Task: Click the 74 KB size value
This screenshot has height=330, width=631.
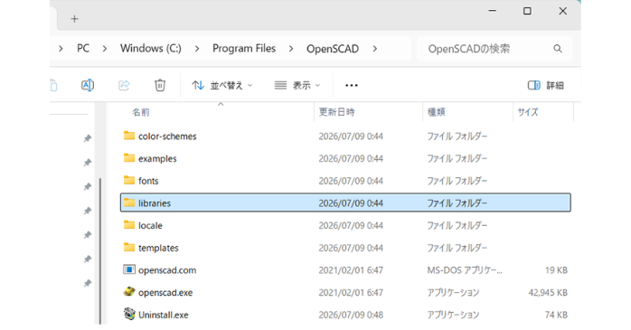Action: [556, 315]
